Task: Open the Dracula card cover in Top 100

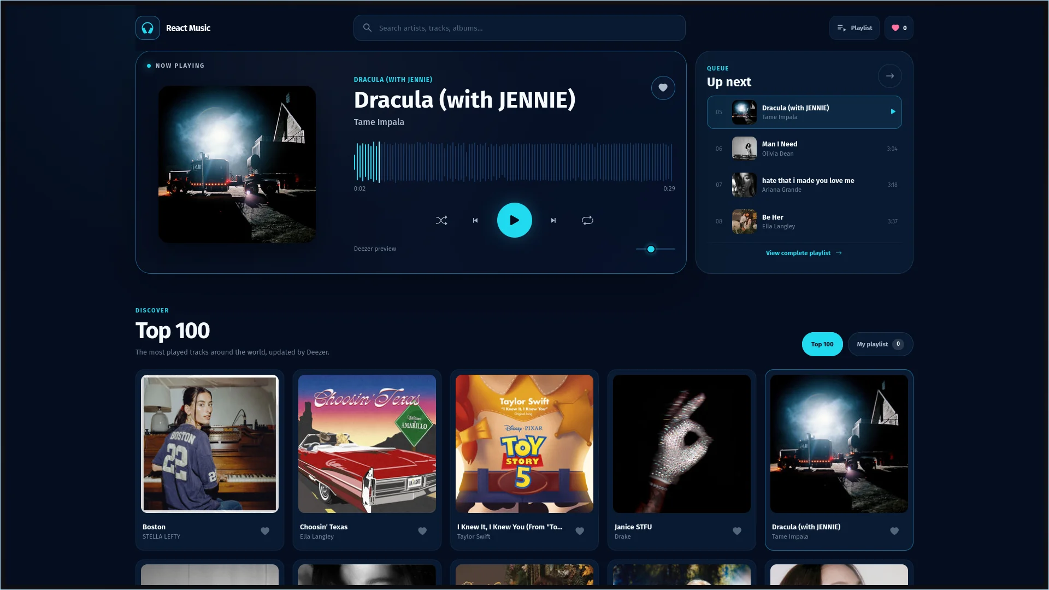Action: 839,444
